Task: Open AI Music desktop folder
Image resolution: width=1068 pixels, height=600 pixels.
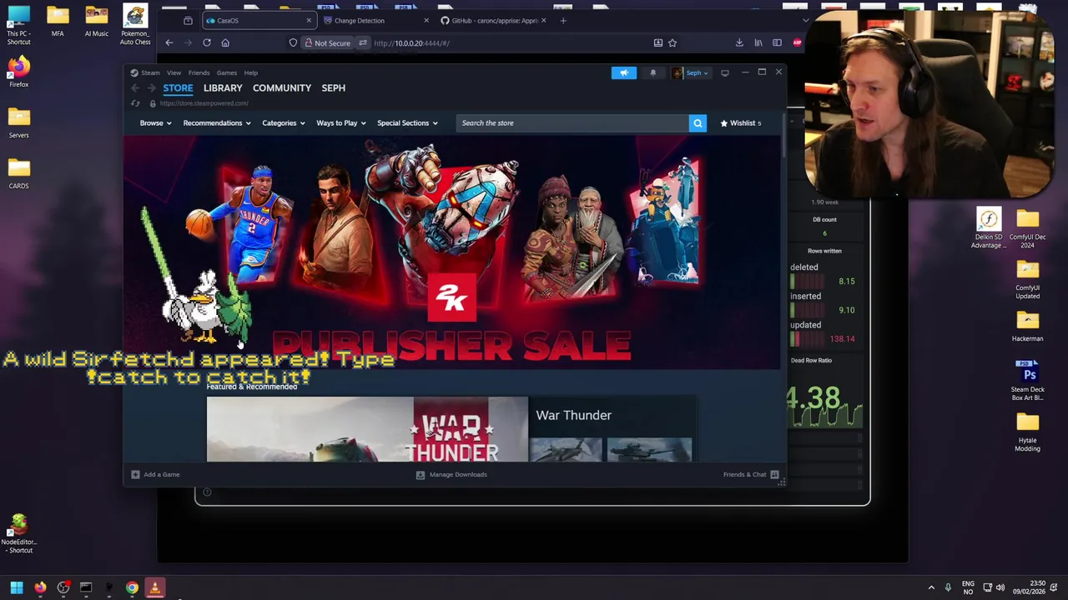Action: point(96,21)
